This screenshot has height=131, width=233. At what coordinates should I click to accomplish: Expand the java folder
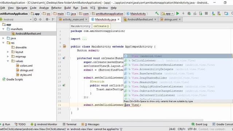coord(3,38)
